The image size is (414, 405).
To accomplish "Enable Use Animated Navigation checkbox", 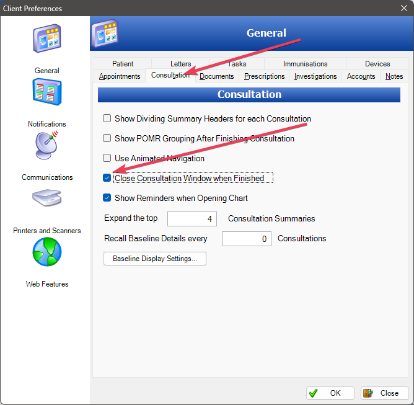I will click(107, 158).
